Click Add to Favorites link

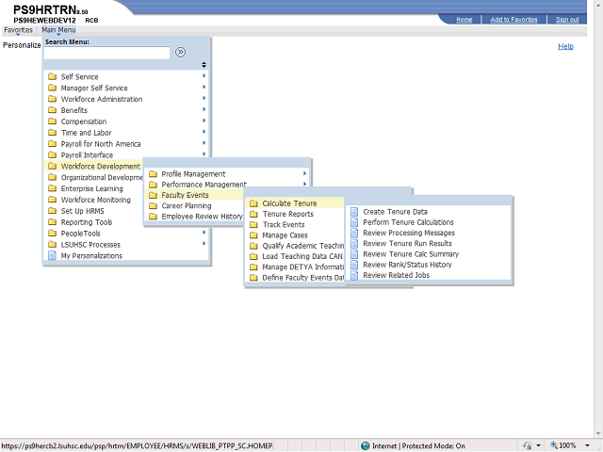click(513, 19)
